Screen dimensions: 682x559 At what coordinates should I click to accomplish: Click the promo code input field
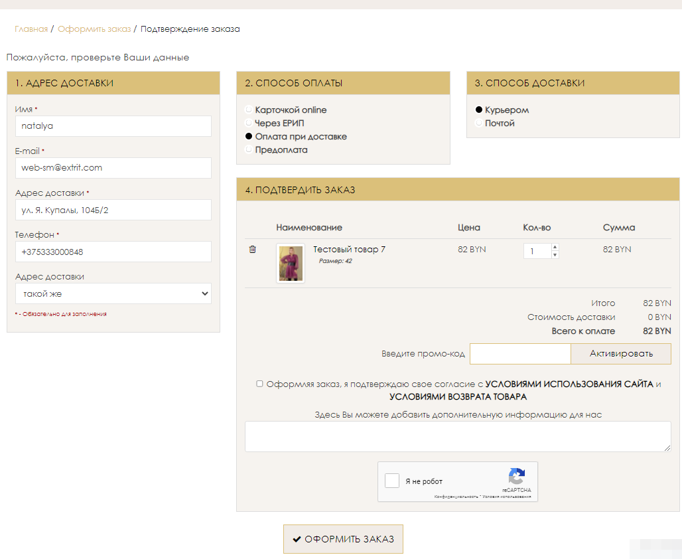[x=519, y=354]
